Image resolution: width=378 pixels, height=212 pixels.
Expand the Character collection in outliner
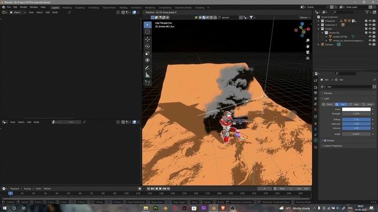[318, 21]
